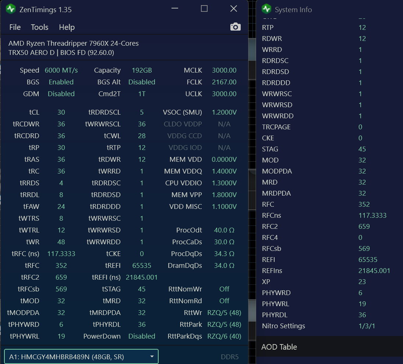
Task: Click the 6000 MT/s speed value
Action: pyautogui.click(x=61, y=70)
